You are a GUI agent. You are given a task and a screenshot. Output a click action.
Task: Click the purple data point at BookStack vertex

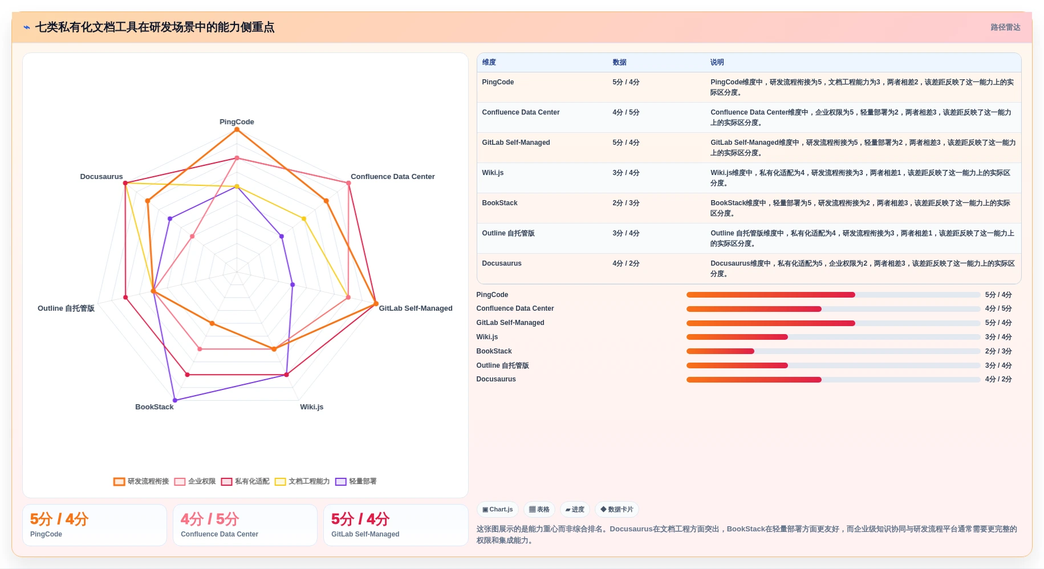pos(175,400)
